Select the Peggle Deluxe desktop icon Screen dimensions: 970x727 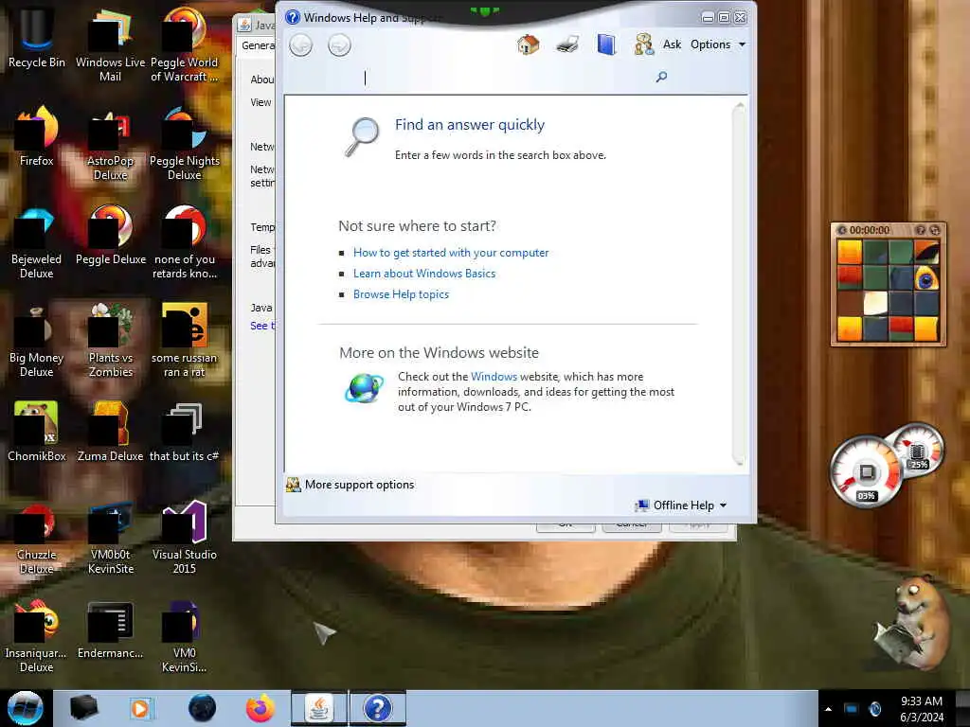point(110,235)
